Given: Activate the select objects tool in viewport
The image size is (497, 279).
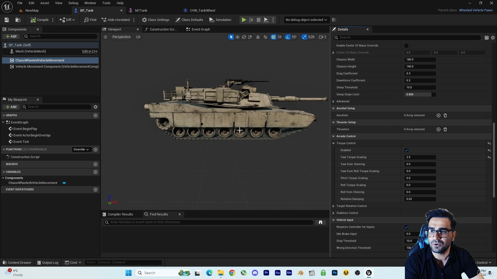Looking at the screenshot, I should pos(231,37).
